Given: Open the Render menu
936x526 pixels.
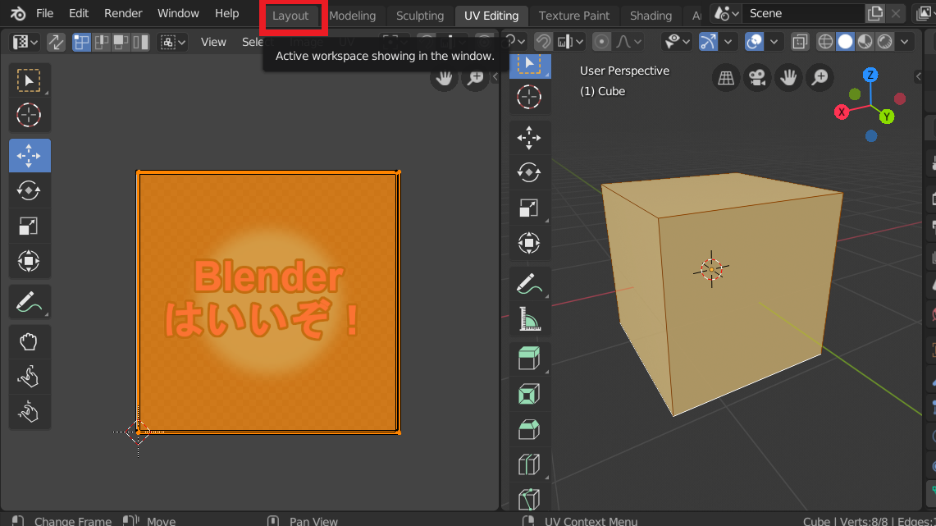Looking at the screenshot, I should [x=123, y=13].
